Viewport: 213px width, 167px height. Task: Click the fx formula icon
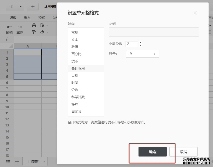pos(7,39)
